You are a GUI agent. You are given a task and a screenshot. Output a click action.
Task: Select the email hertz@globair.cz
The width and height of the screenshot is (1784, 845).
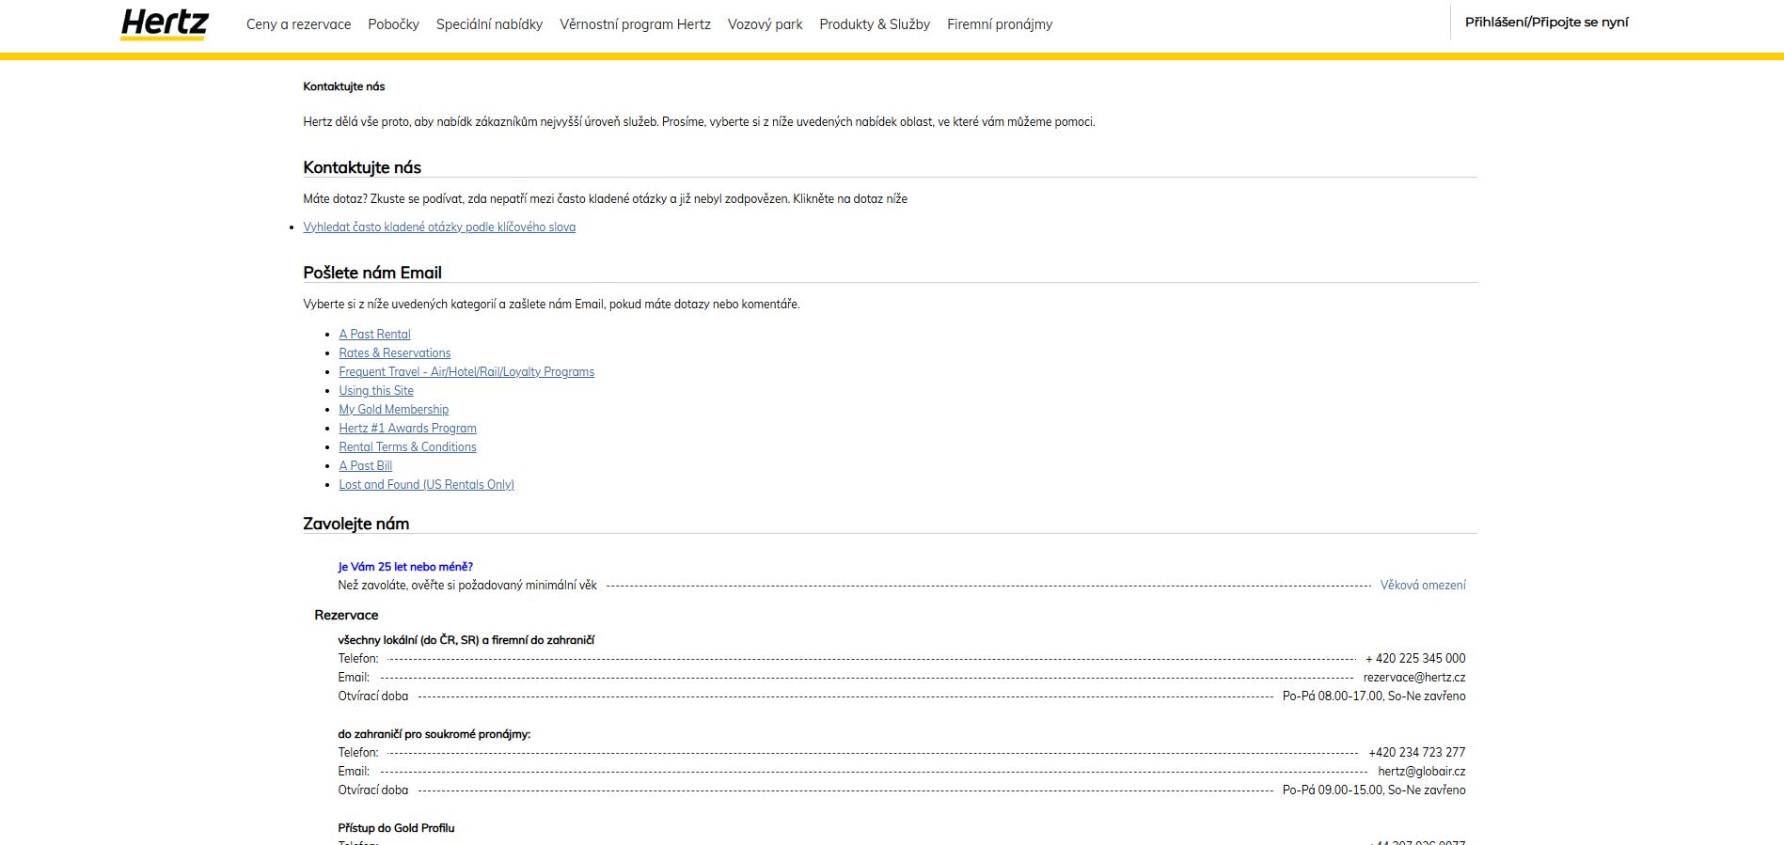click(x=1421, y=771)
